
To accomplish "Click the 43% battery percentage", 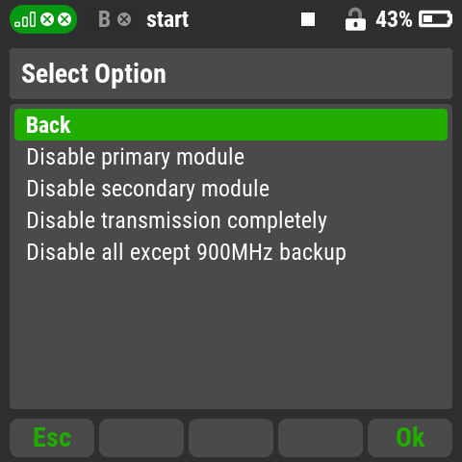I will click(394, 19).
